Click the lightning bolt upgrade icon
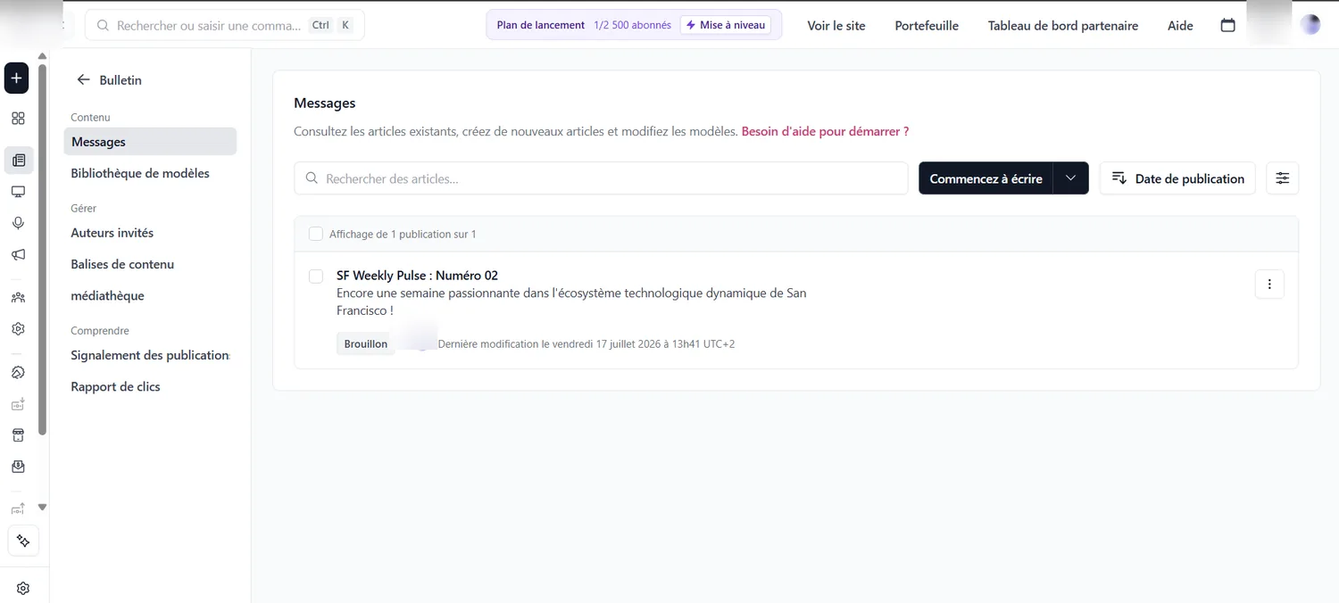The height and width of the screenshot is (603, 1339). pyautogui.click(x=691, y=25)
